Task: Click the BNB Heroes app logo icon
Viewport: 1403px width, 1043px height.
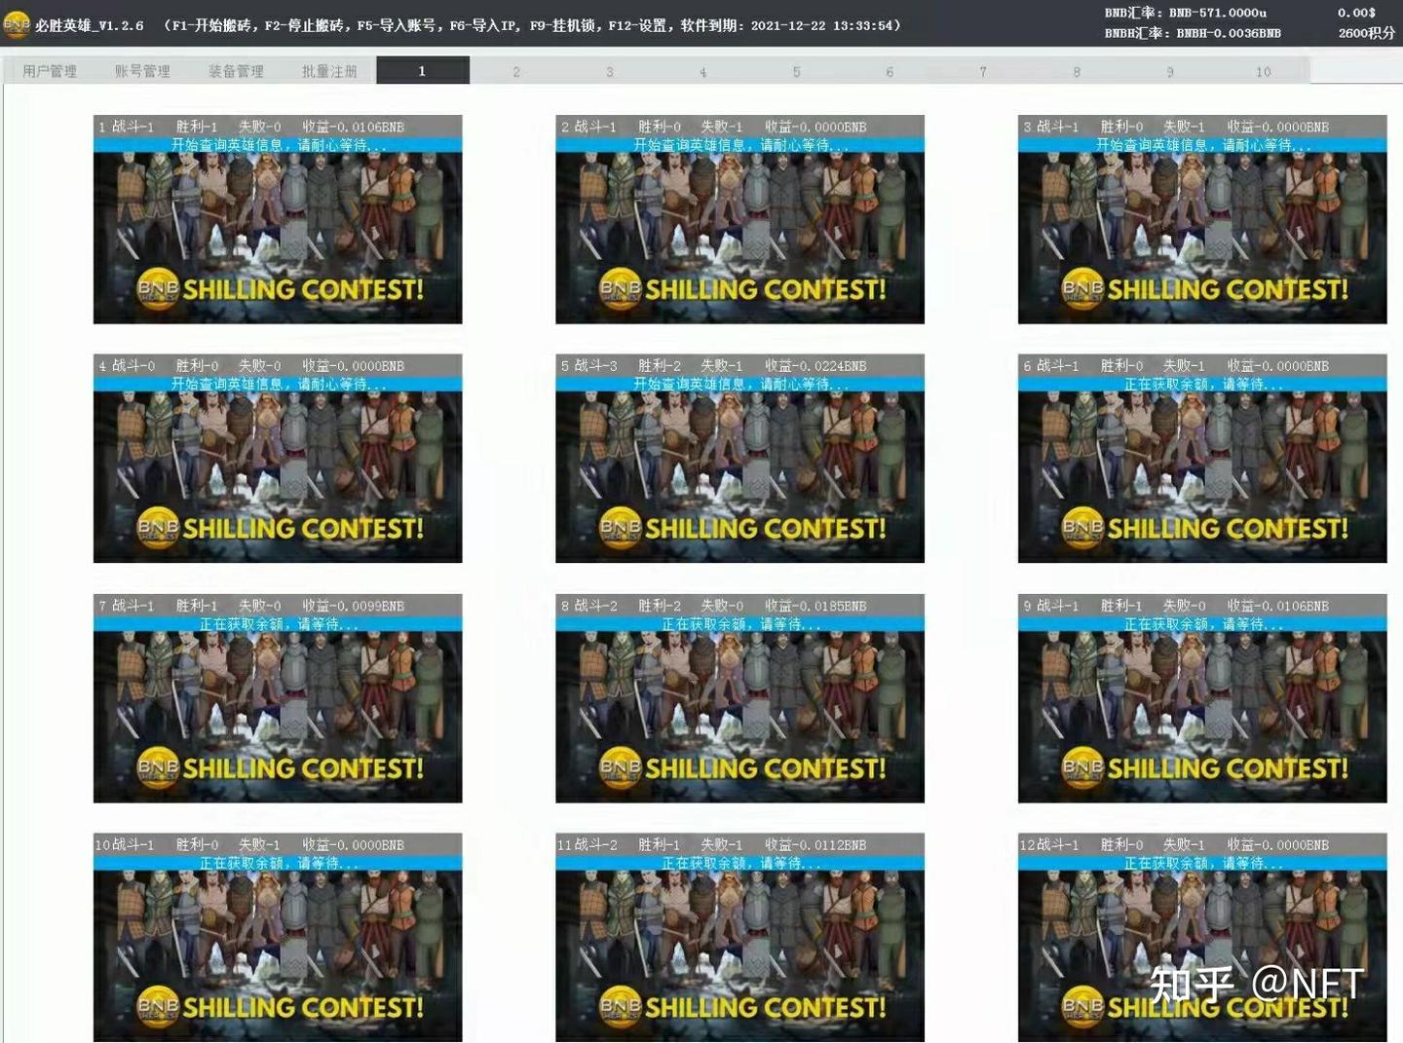Action: click(x=17, y=24)
